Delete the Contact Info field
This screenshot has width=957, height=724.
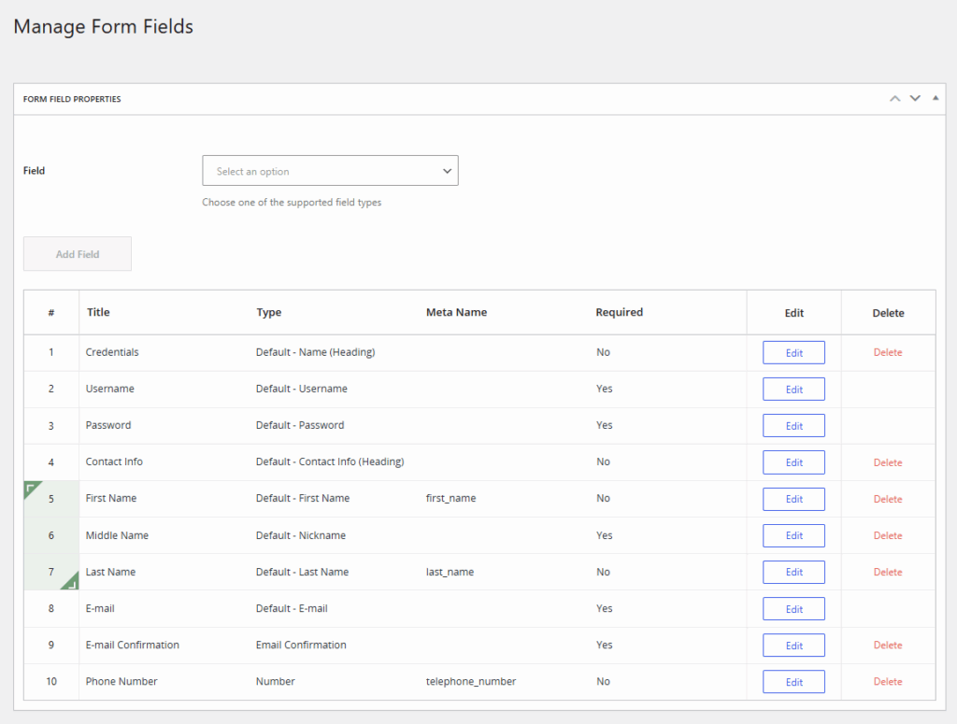888,462
